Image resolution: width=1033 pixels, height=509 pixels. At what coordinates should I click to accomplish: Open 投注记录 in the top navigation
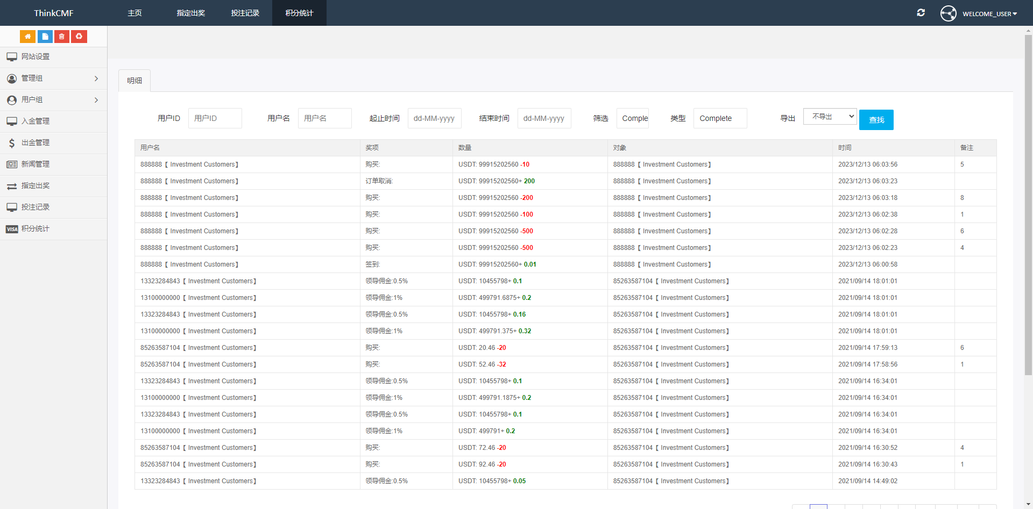(x=245, y=13)
